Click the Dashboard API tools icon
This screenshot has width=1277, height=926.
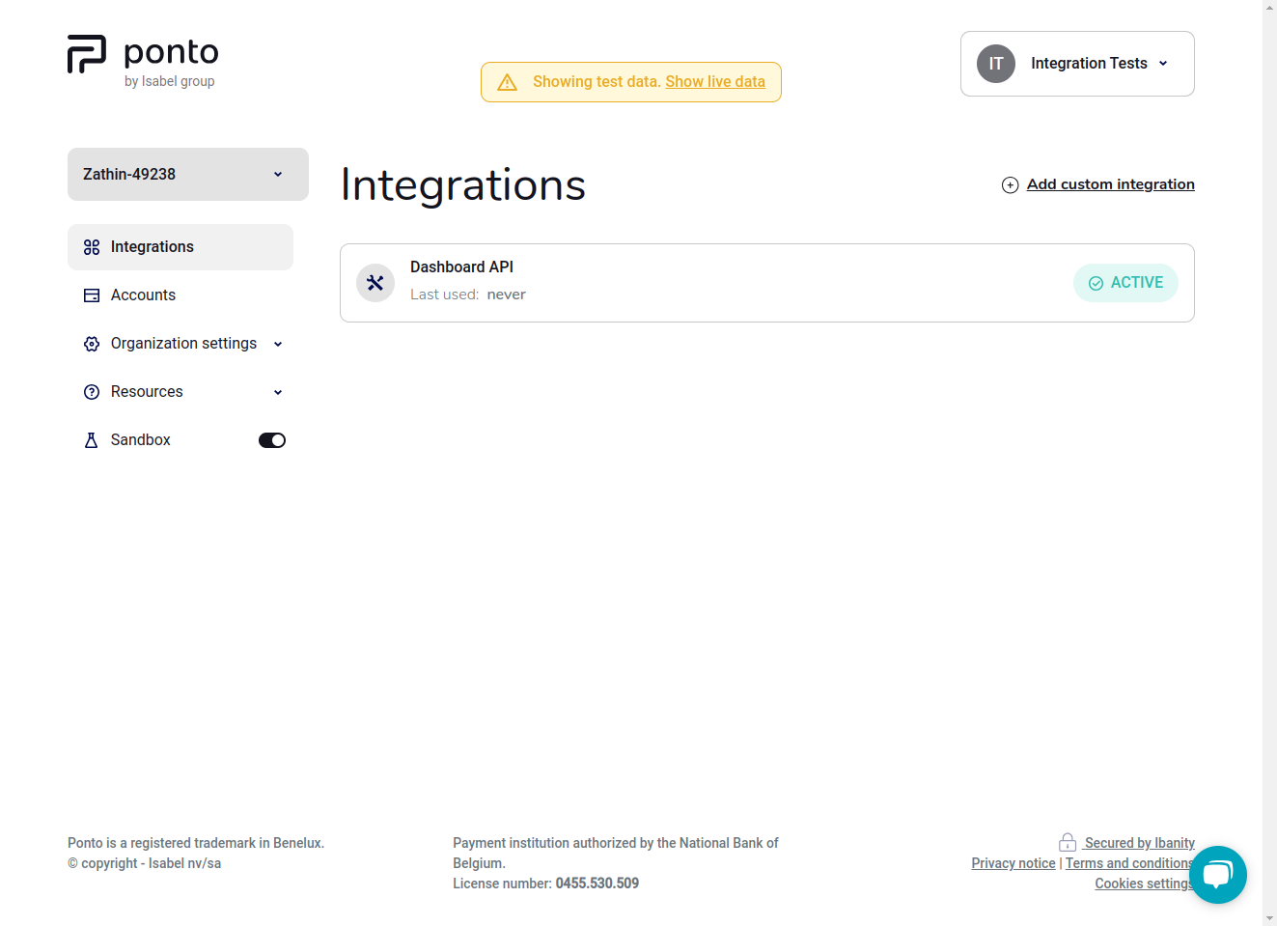375,282
